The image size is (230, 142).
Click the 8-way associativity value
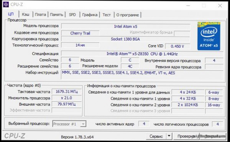pyautogui.click(x=214, y=99)
